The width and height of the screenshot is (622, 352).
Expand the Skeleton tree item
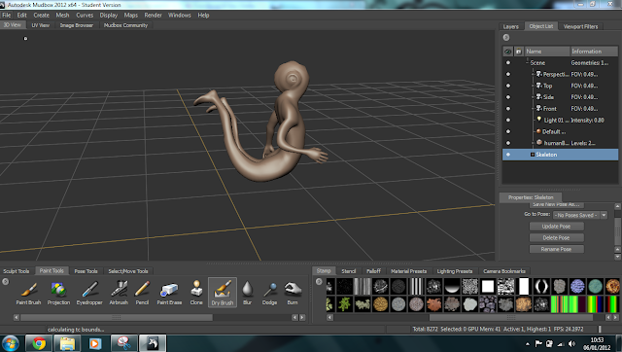(x=533, y=155)
